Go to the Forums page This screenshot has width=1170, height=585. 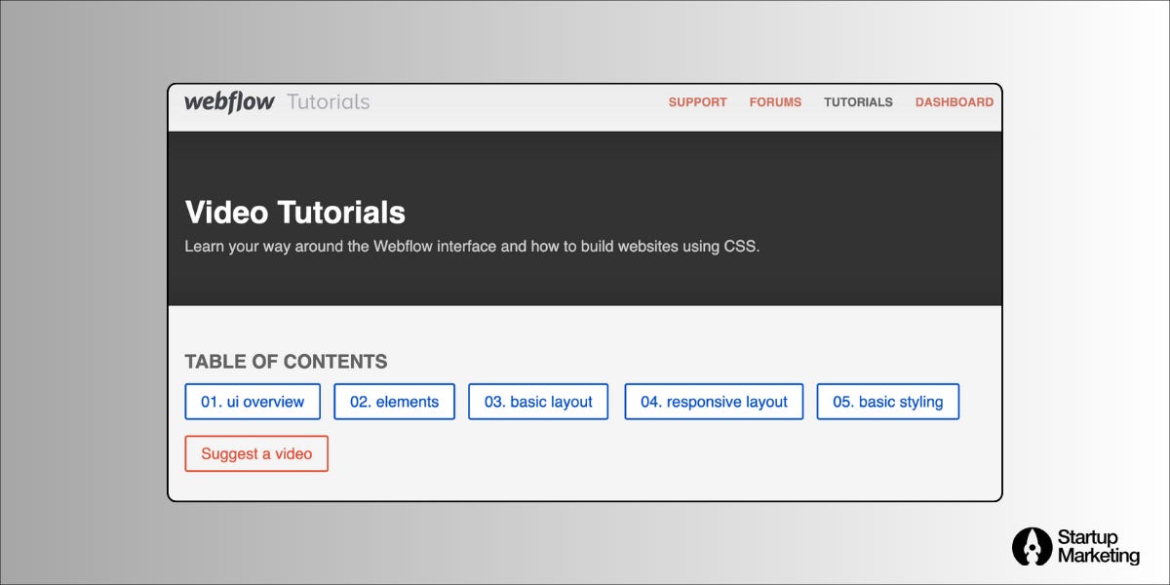775,101
